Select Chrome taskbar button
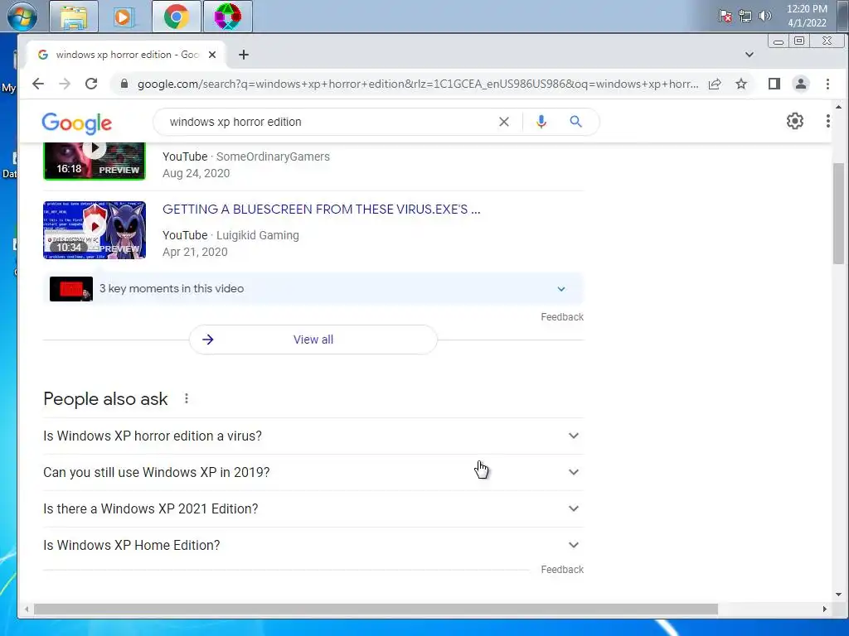 [176, 17]
